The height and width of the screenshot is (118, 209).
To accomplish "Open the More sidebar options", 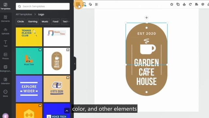I will pyautogui.click(x=5, y=93).
